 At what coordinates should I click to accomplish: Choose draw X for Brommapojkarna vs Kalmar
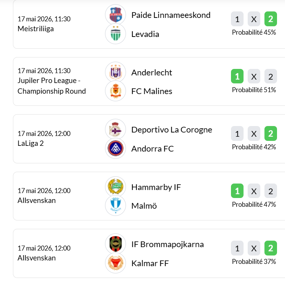(254, 248)
